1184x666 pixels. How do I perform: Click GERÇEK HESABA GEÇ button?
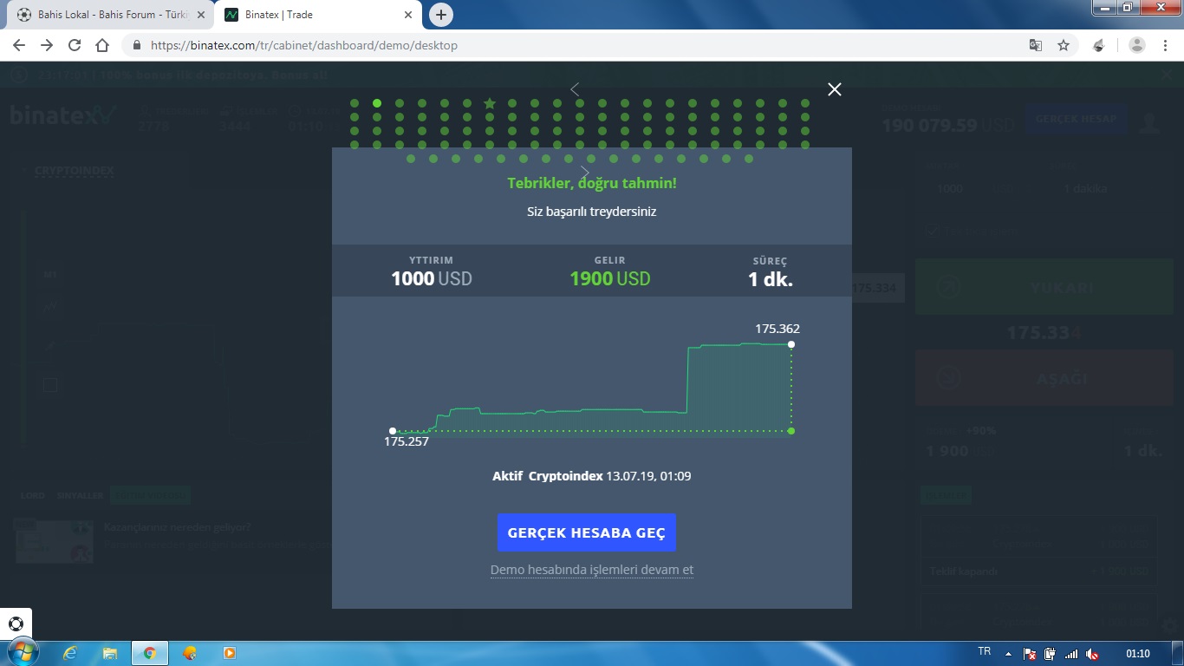(x=587, y=532)
